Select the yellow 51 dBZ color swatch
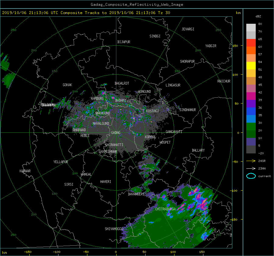274x256 pixels. (251, 66)
